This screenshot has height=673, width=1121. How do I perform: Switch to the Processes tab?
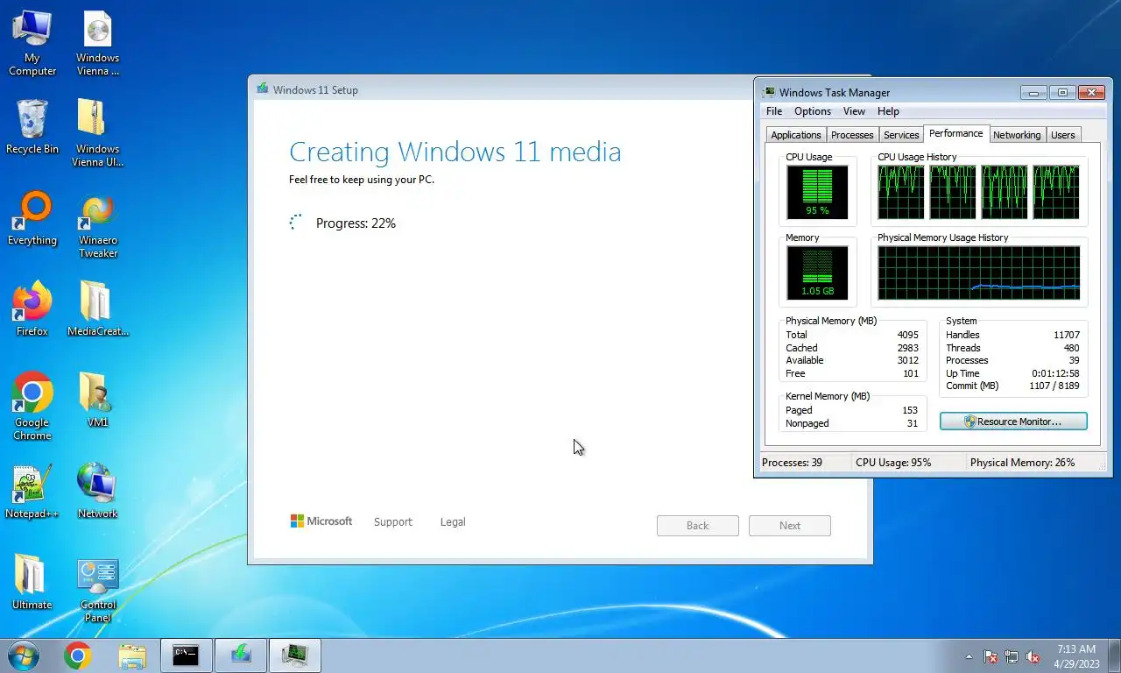[x=852, y=135]
